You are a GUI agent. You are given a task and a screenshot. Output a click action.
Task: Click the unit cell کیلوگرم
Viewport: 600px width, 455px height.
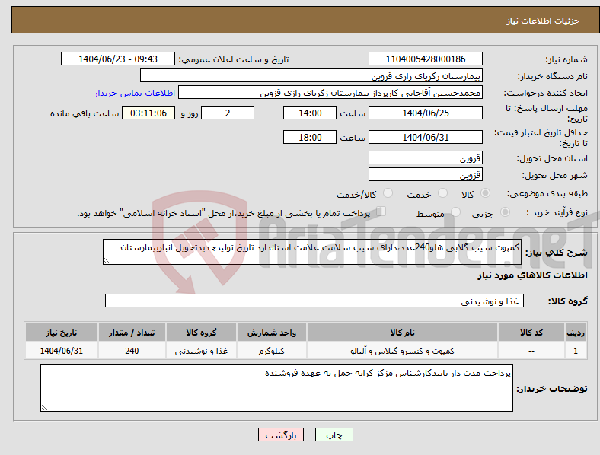click(272, 350)
